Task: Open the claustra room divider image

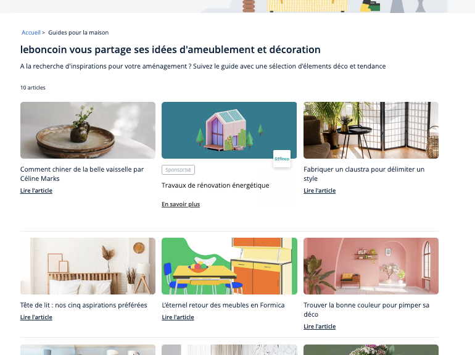Action: [x=371, y=130]
